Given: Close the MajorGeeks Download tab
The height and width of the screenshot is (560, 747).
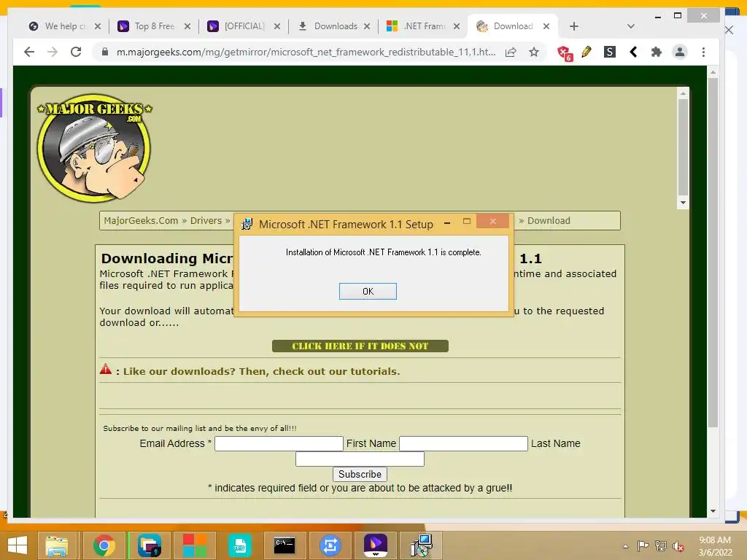Looking at the screenshot, I should pyautogui.click(x=546, y=26).
